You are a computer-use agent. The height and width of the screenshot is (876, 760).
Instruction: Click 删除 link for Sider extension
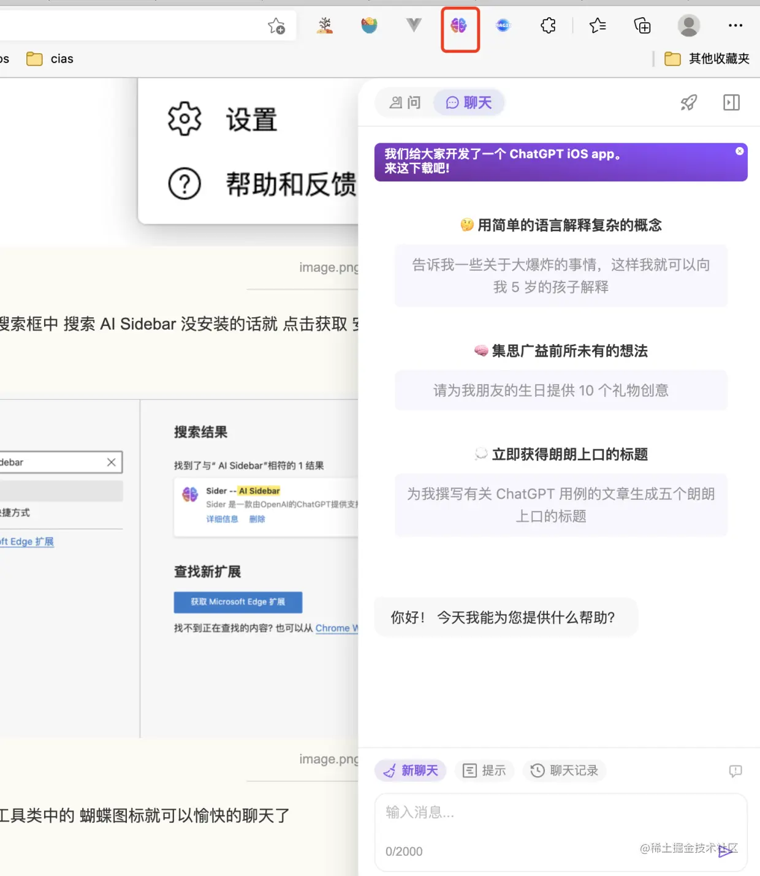[257, 519]
